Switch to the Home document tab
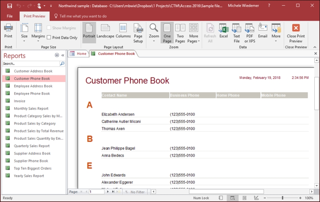The height and width of the screenshot is (202, 320). (x=78, y=54)
